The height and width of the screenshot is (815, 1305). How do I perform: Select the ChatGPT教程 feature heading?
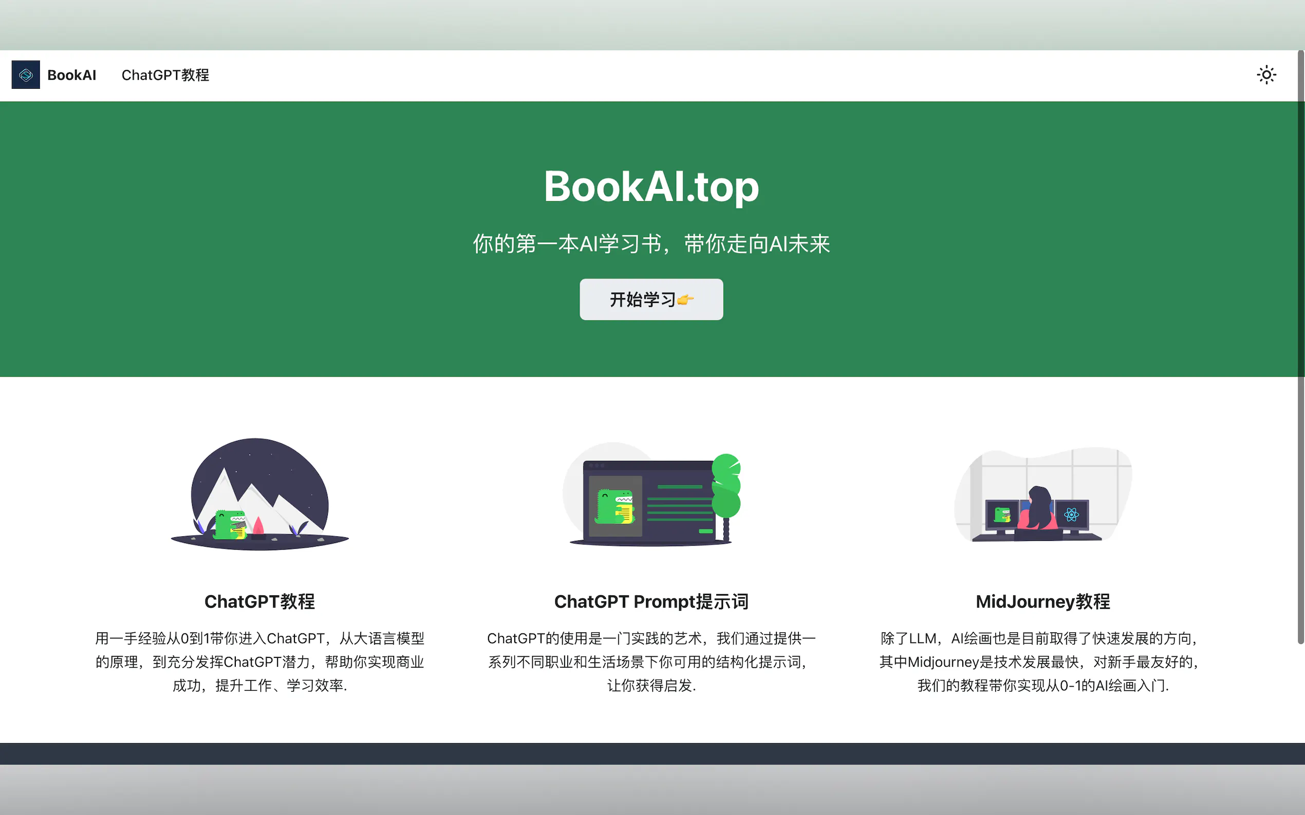click(x=259, y=601)
